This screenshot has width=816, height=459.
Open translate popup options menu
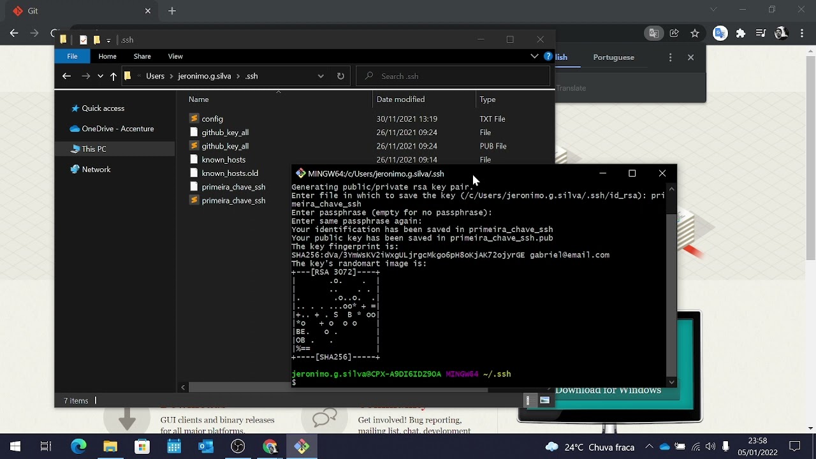click(x=670, y=57)
